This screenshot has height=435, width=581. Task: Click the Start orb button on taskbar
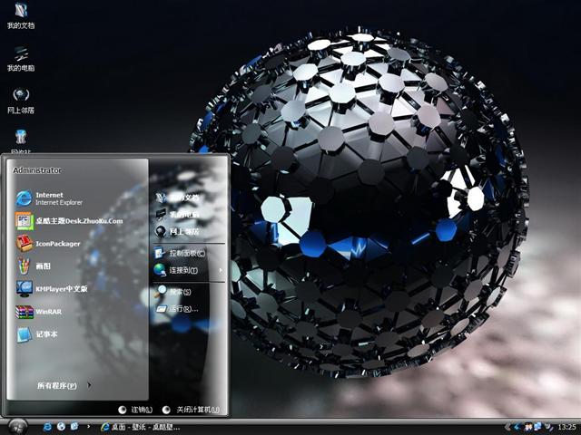pyautogui.click(x=17, y=427)
